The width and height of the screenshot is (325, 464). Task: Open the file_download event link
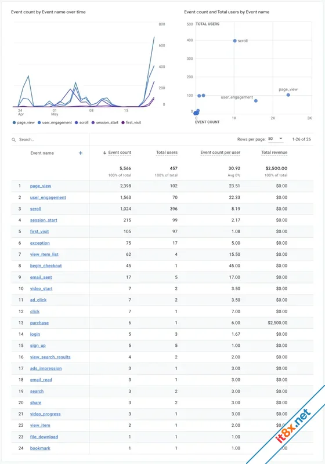click(44, 437)
